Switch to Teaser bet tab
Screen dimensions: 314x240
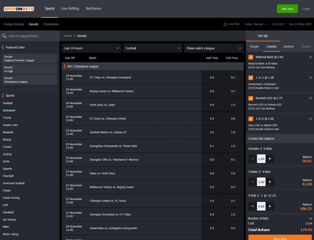[306, 47]
